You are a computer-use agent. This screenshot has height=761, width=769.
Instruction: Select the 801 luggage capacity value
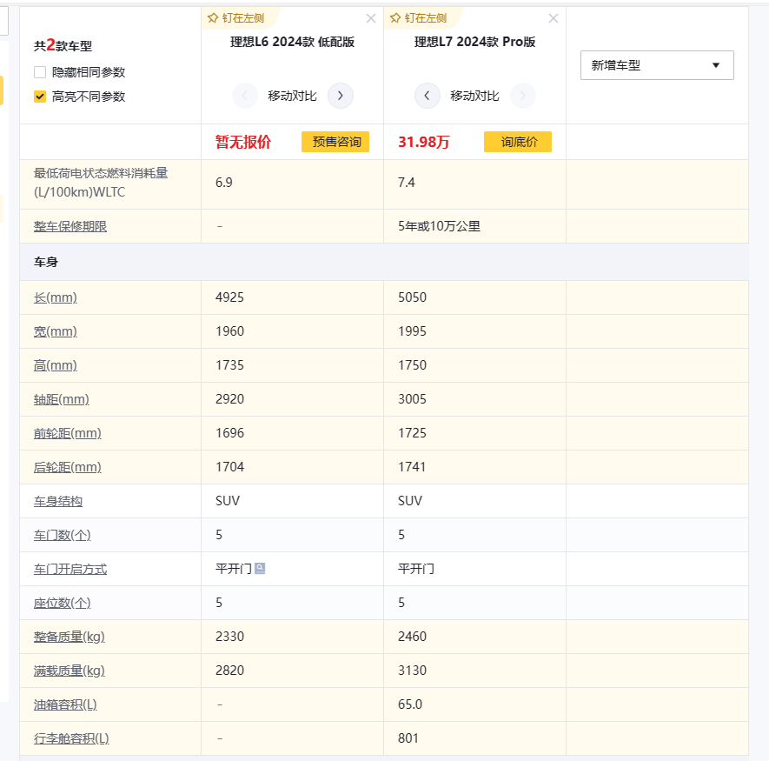tap(408, 738)
